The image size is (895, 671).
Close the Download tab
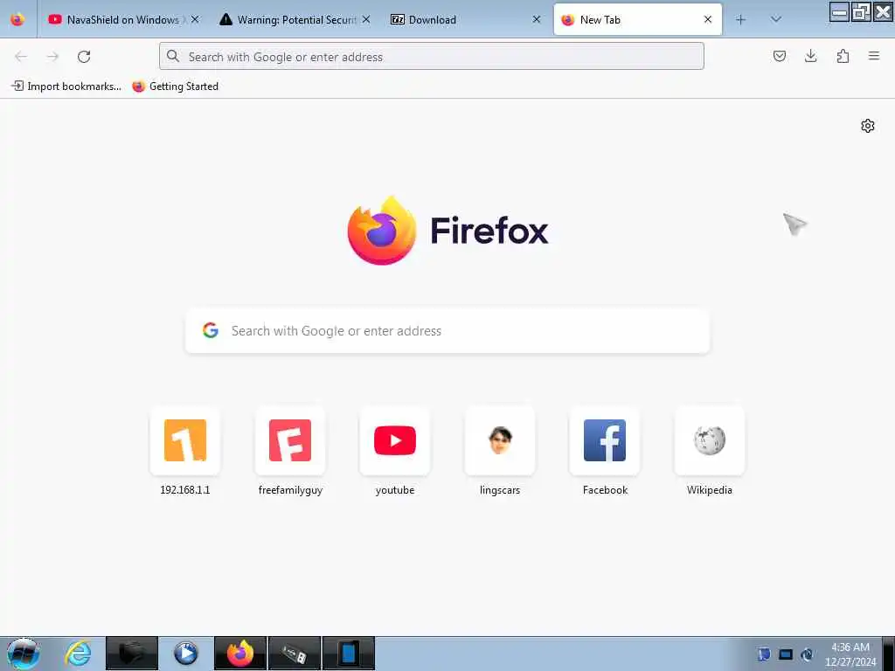537,19
